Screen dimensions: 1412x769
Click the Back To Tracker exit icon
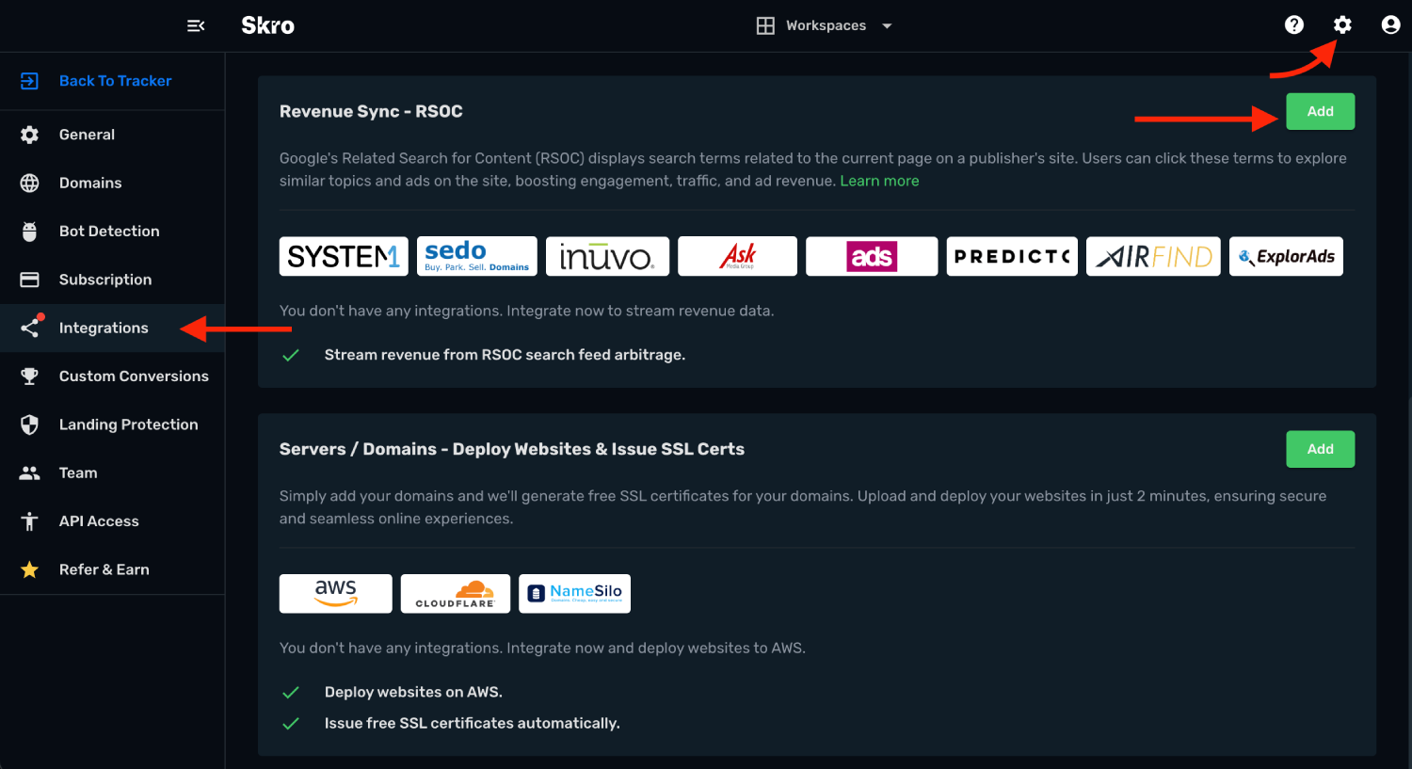[29, 81]
